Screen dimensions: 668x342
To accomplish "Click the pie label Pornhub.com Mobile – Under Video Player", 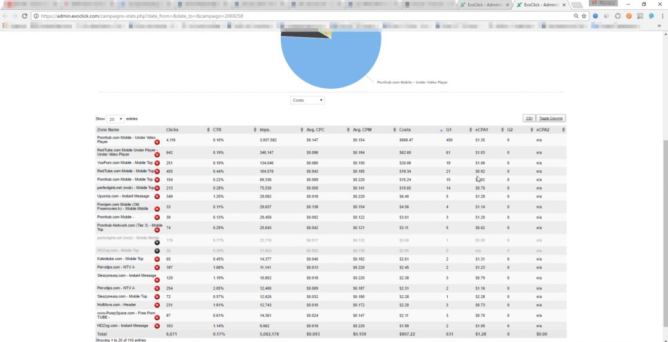I will click(x=412, y=83).
